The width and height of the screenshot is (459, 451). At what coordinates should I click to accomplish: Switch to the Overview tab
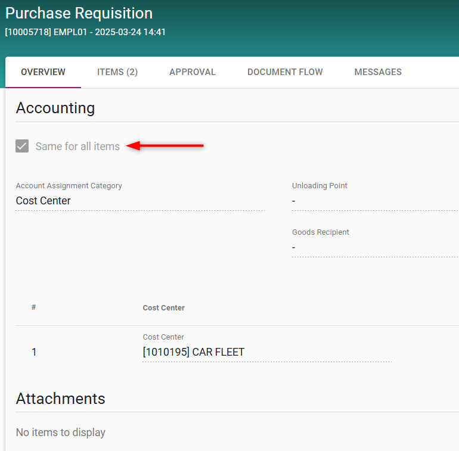[x=43, y=72]
